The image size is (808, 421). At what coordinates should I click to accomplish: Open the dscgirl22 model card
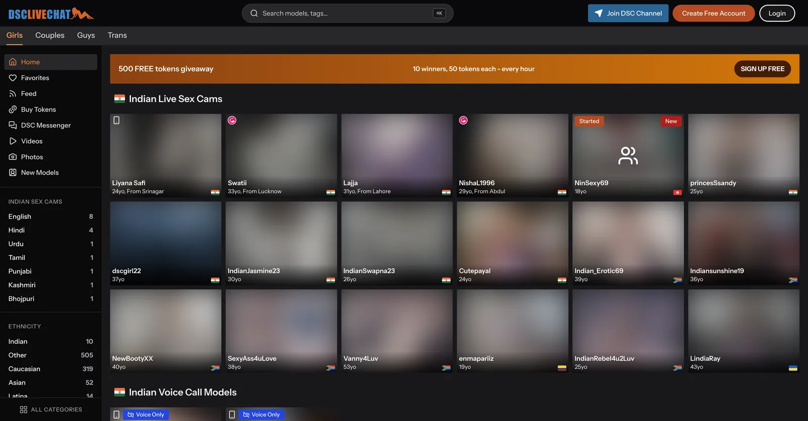166,243
